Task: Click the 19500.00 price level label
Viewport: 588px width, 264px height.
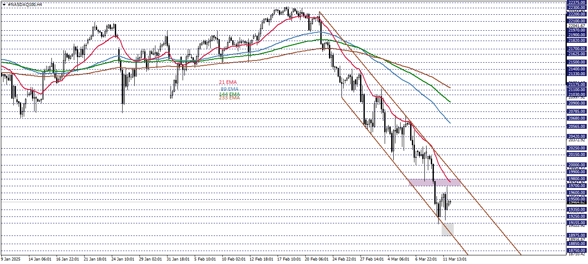Action: point(577,199)
